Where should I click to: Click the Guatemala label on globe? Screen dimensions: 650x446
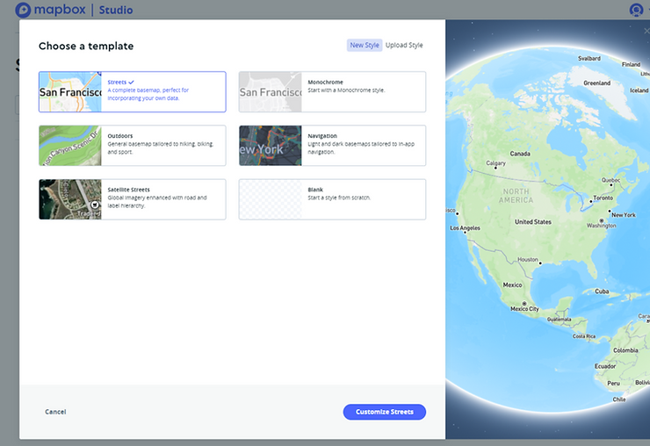point(560,320)
